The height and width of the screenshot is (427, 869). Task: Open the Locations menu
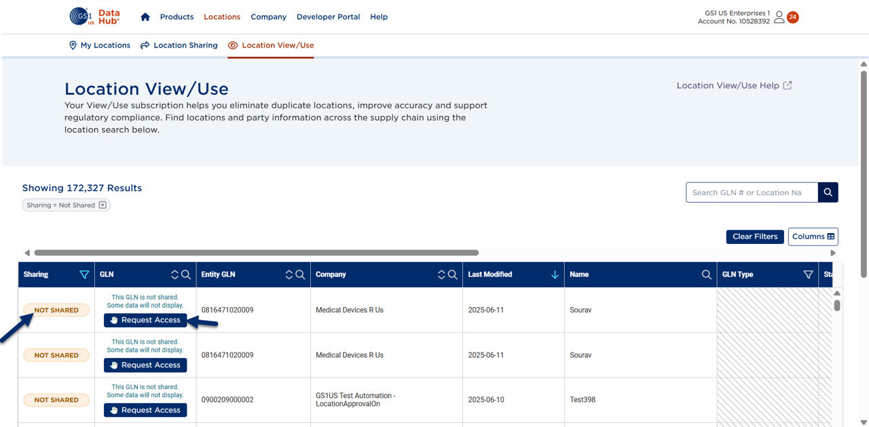coord(222,17)
